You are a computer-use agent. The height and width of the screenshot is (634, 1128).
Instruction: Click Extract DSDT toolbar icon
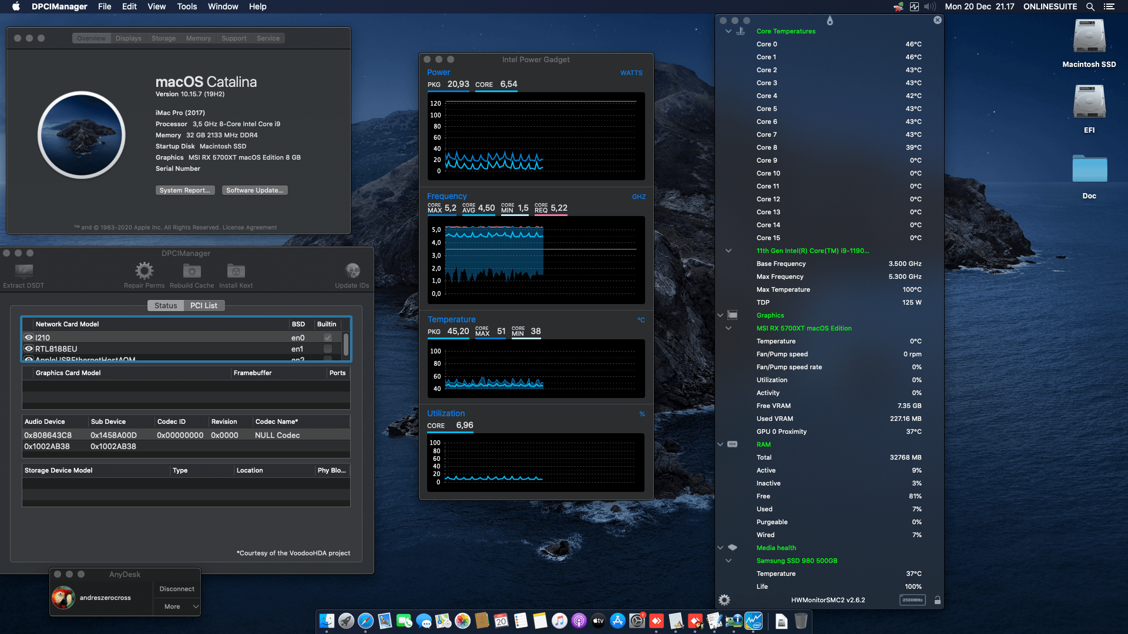point(23,271)
